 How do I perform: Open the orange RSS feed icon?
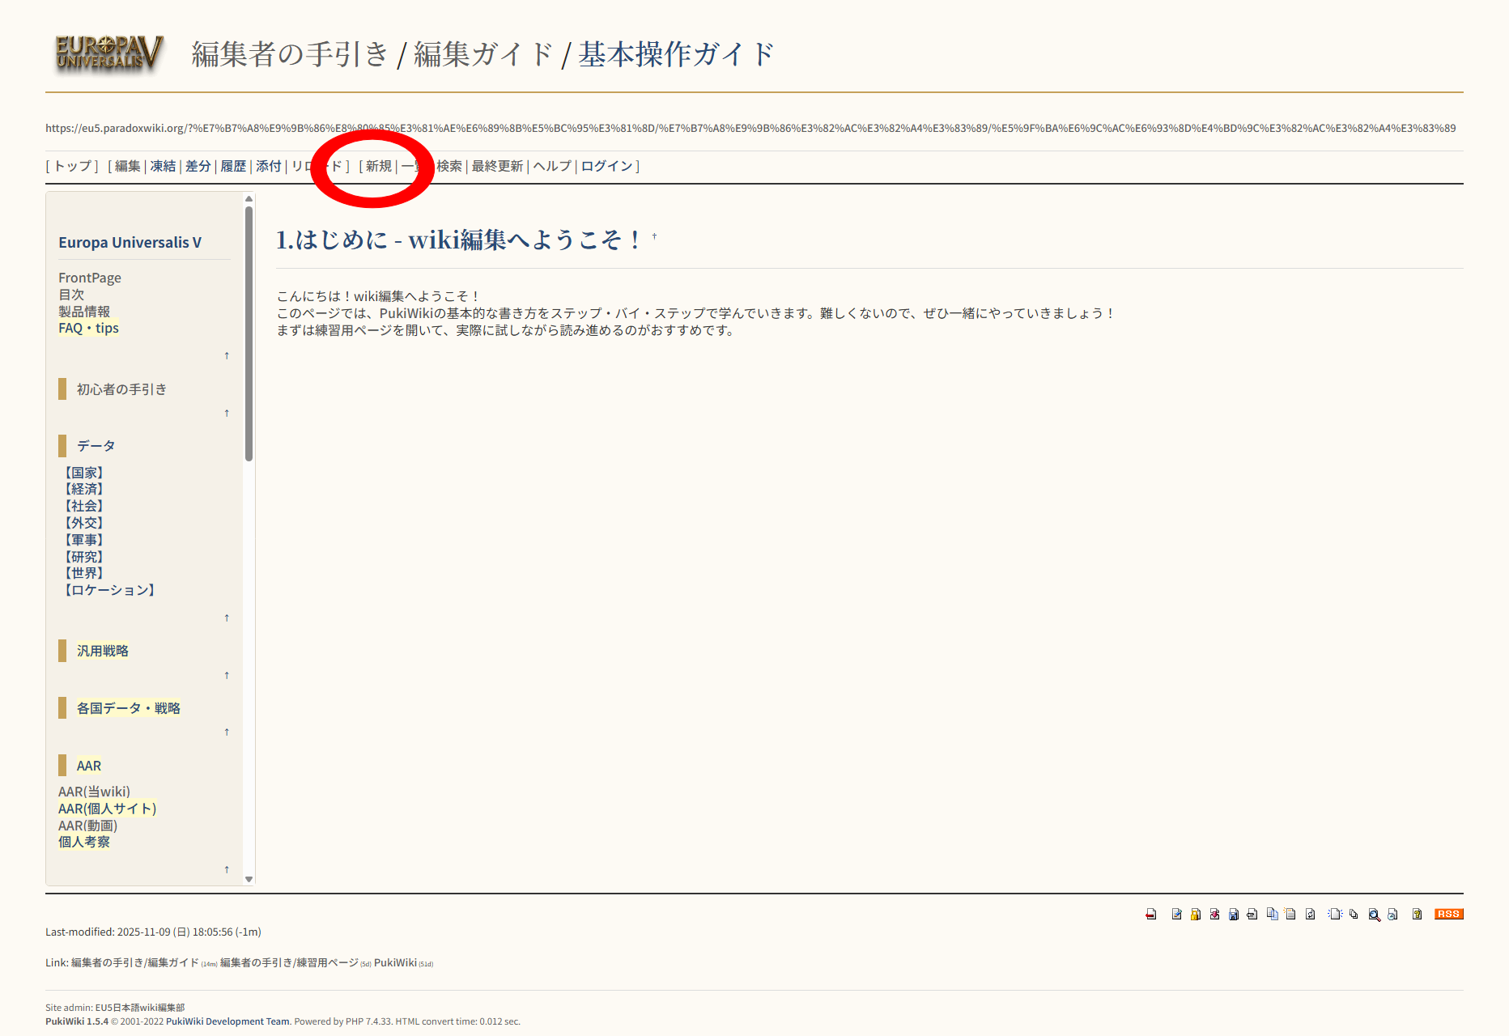coord(1449,915)
